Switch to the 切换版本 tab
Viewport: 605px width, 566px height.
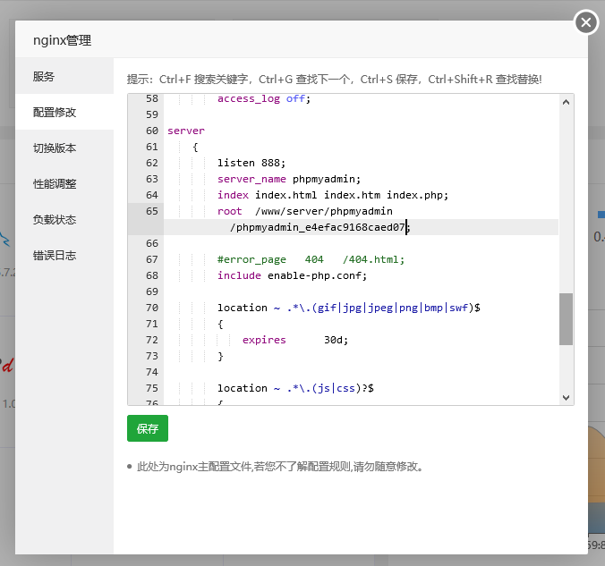pos(55,148)
